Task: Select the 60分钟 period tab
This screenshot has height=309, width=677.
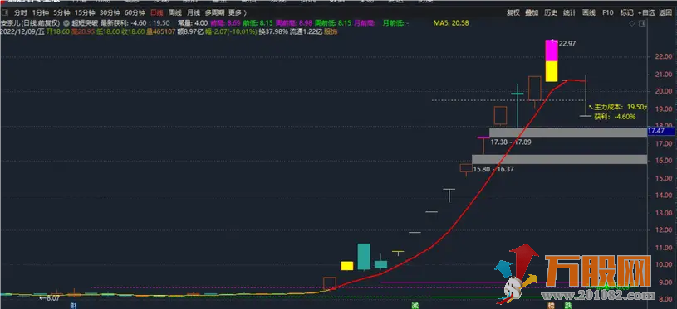Action: (135, 12)
